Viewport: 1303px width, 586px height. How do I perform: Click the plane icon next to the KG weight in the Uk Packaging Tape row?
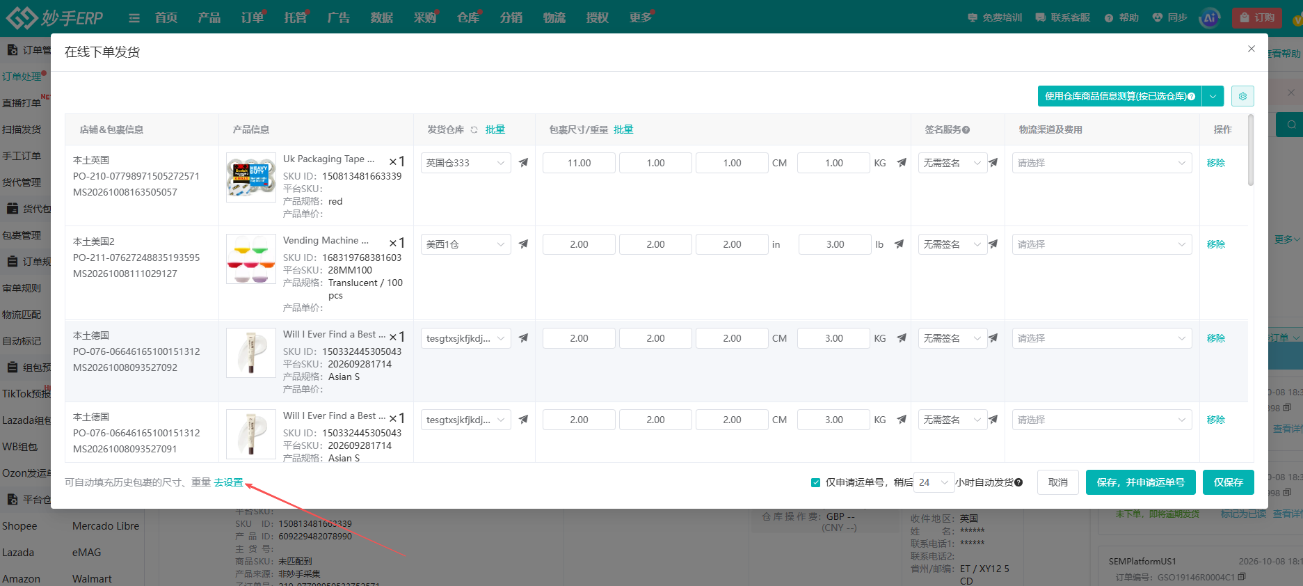point(902,163)
